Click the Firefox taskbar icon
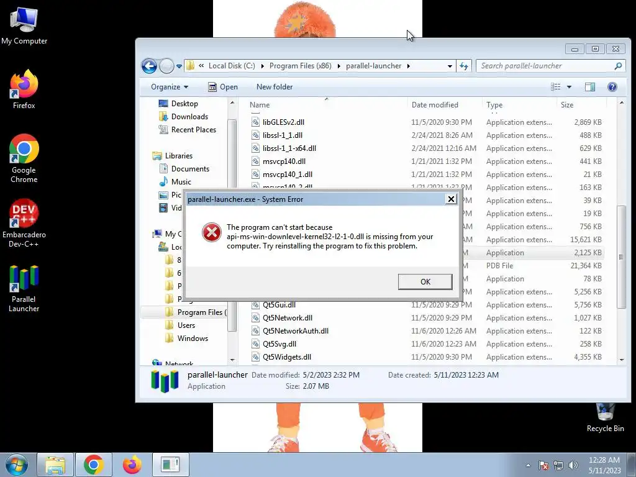The width and height of the screenshot is (636, 477). point(132,465)
